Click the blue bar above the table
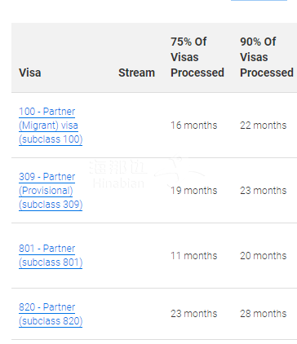 (x=259, y=1)
